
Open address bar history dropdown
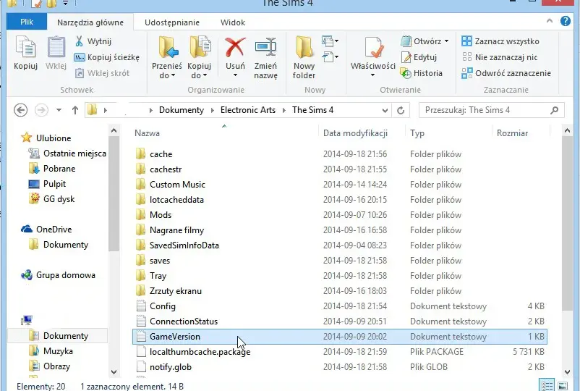click(x=385, y=110)
